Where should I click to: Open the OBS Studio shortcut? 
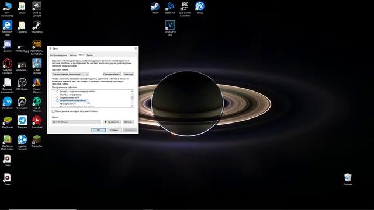(22, 84)
